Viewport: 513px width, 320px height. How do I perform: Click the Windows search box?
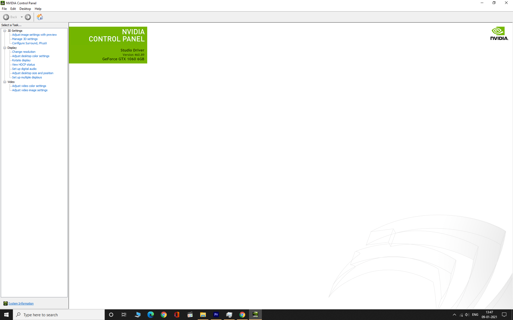click(59, 315)
